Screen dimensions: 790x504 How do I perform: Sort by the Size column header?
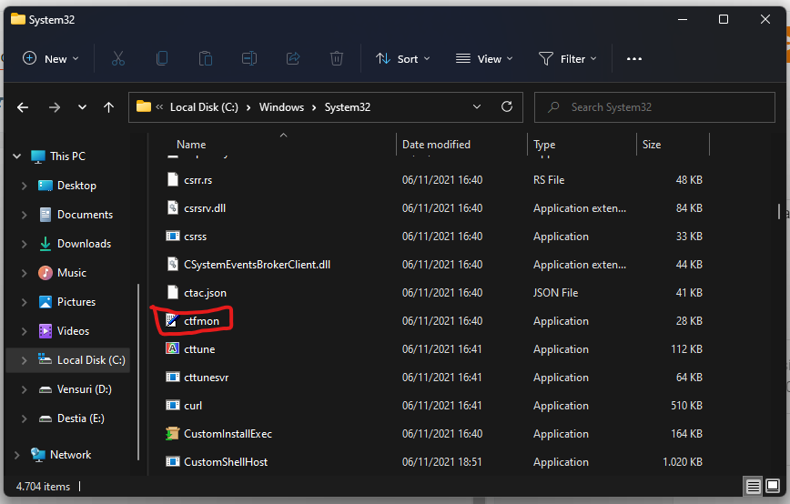[652, 145]
